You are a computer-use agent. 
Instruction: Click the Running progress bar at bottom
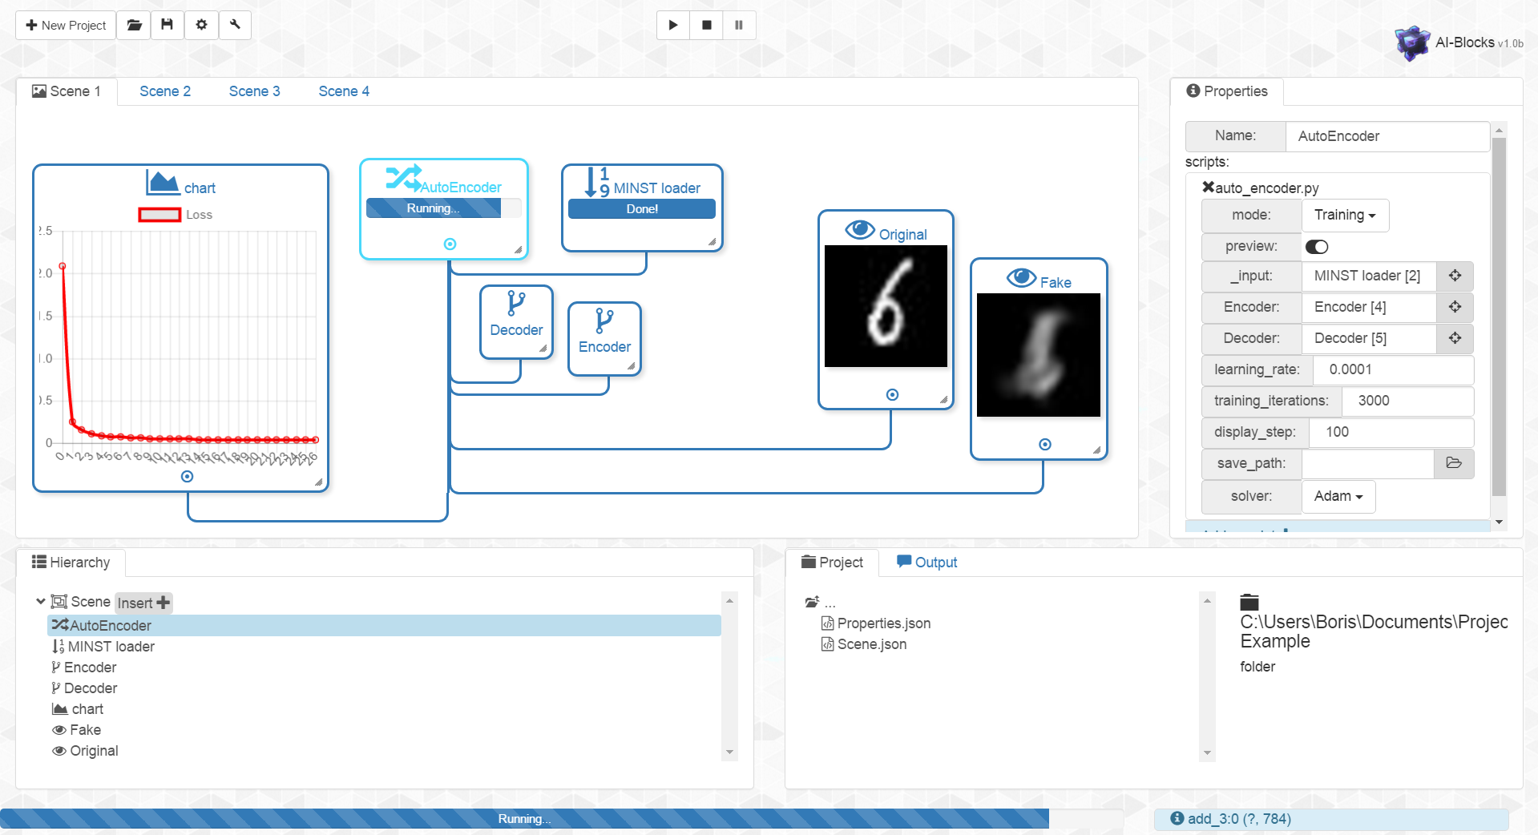tap(524, 819)
